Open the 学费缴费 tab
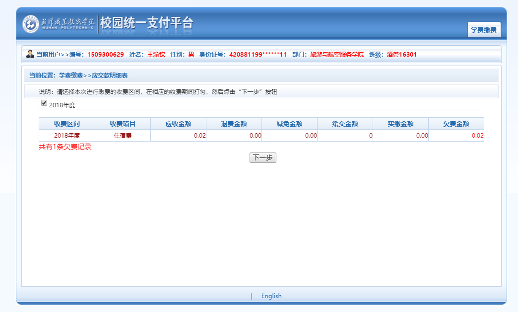The image size is (518, 312). click(x=484, y=30)
